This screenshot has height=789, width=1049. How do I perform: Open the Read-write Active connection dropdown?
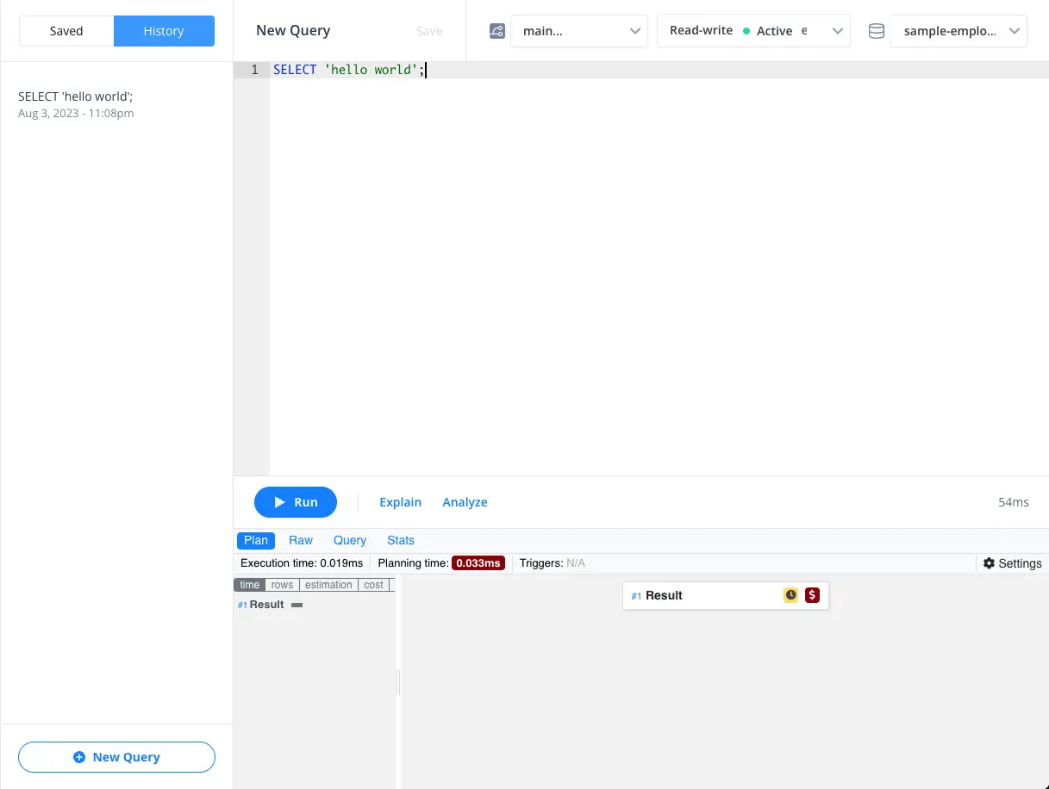[x=753, y=30]
